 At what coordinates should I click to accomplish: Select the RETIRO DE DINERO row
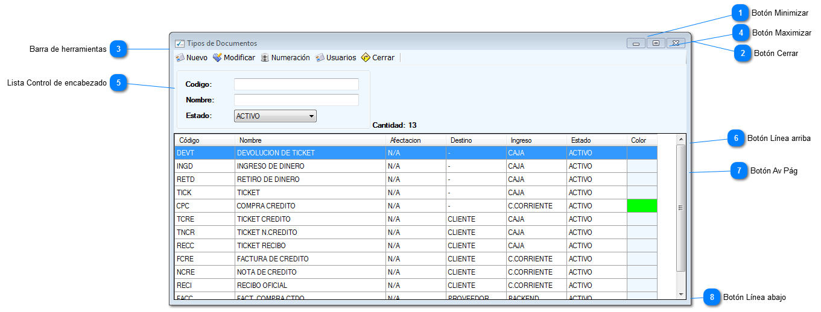(416, 179)
